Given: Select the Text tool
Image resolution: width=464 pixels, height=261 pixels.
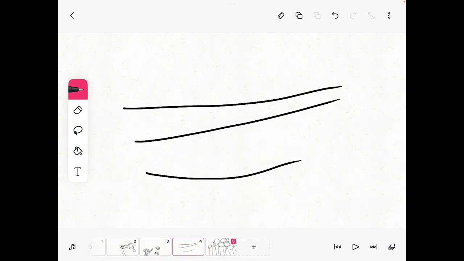Looking at the screenshot, I should tap(78, 172).
